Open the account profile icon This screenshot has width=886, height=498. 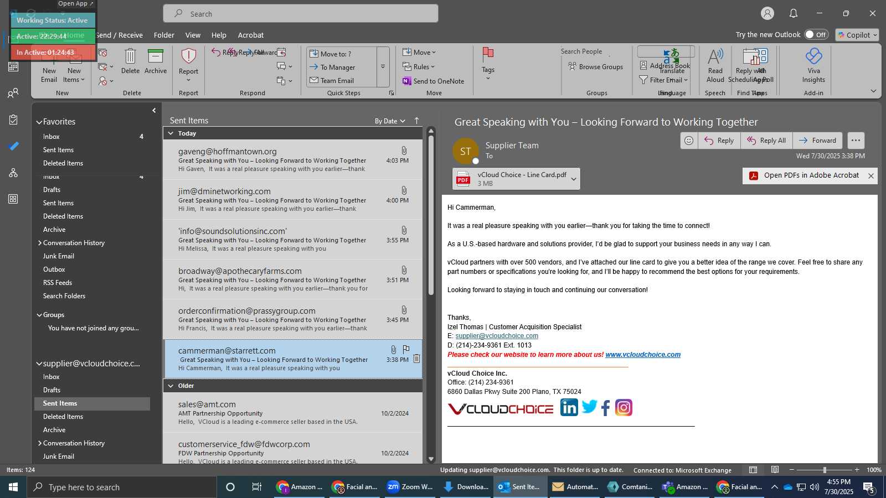767,13
